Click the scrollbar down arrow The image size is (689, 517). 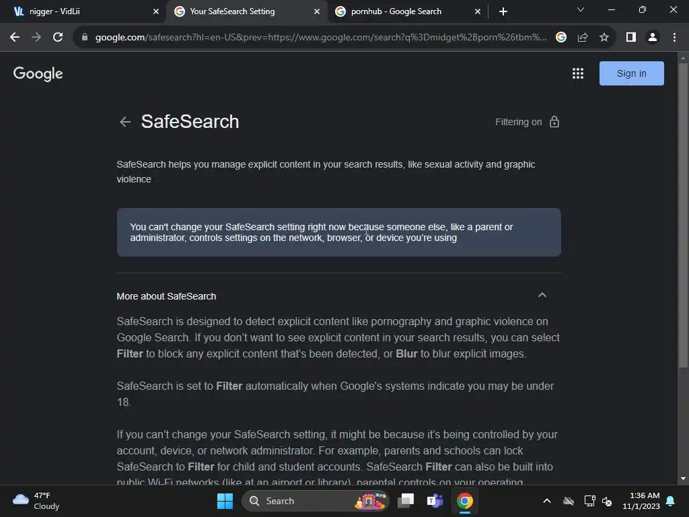point(683,479)
